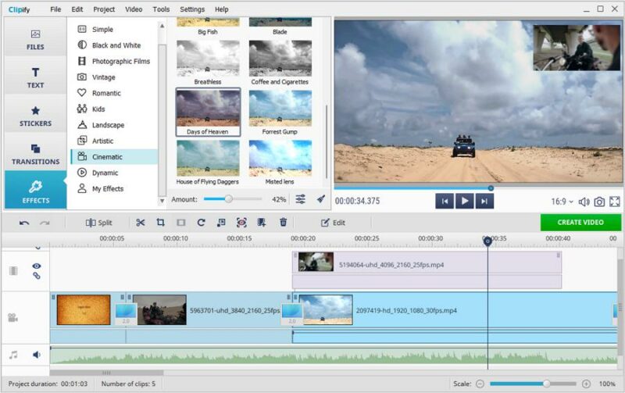Viewport: 625px width, 393px height.
Task: Switch preview to fullscreen
Action: 615,202
